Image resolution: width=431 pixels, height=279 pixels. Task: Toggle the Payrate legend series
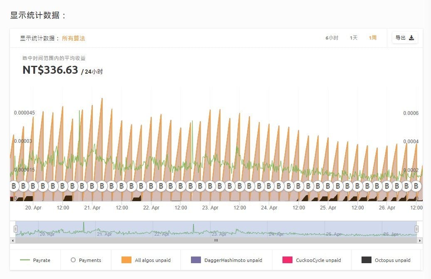(35, 260)
